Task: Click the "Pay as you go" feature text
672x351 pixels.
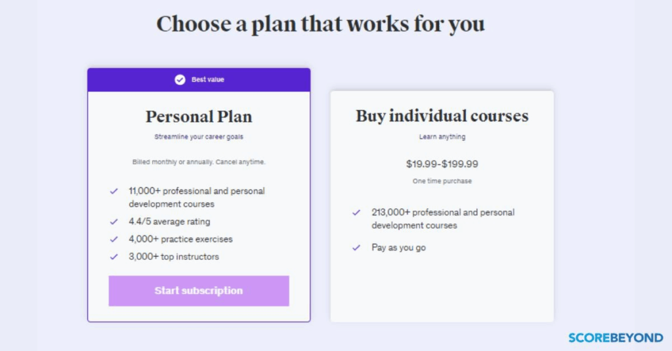Action: 398,248
